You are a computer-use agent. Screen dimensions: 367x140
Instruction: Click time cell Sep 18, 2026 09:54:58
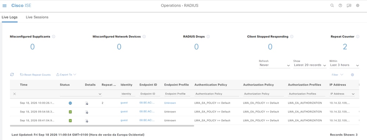[x=37, y=112]
